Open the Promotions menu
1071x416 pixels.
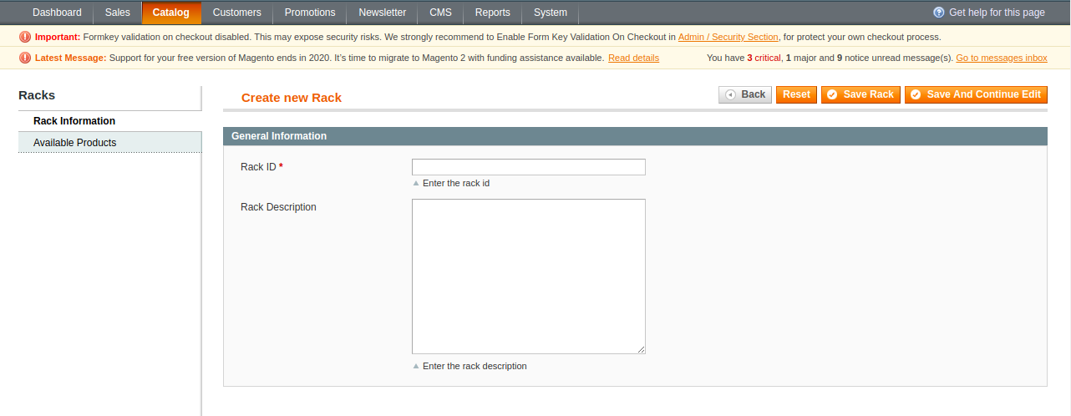pyautogui.click(x=310, y=13)
